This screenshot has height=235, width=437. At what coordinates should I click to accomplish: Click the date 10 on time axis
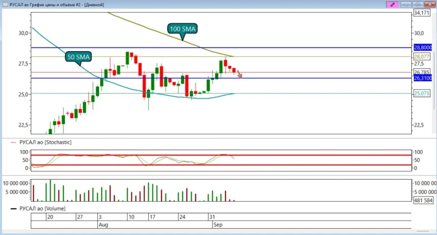coord(131,217)
